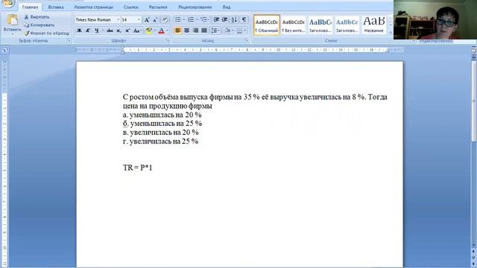Shrink font size with the small A icon

155,20
